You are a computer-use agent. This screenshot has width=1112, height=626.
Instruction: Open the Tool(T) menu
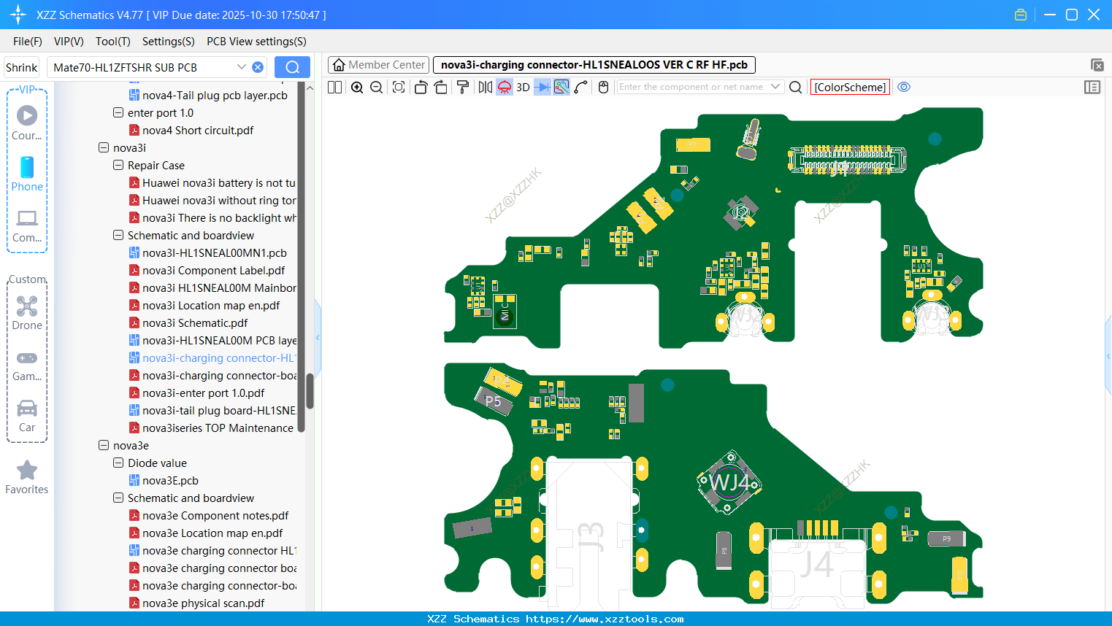coord(113,42)
